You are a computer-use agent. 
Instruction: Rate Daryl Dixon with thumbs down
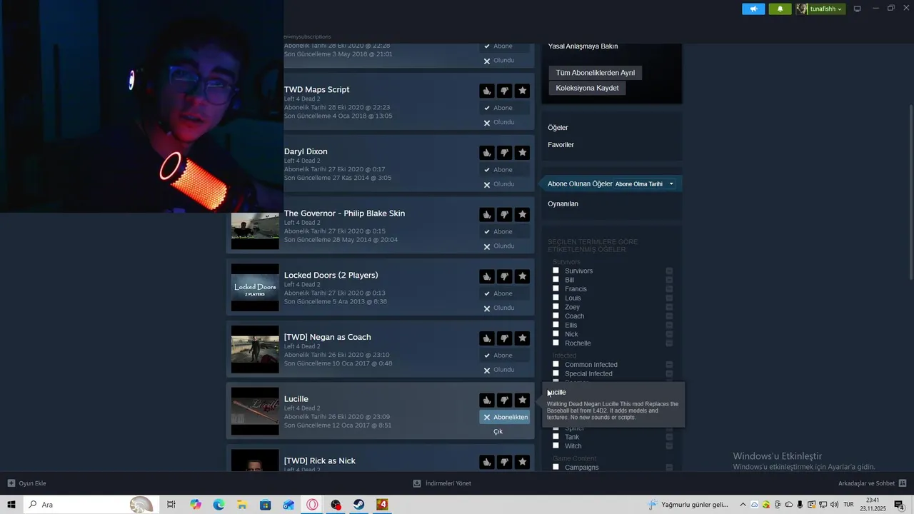504,153
